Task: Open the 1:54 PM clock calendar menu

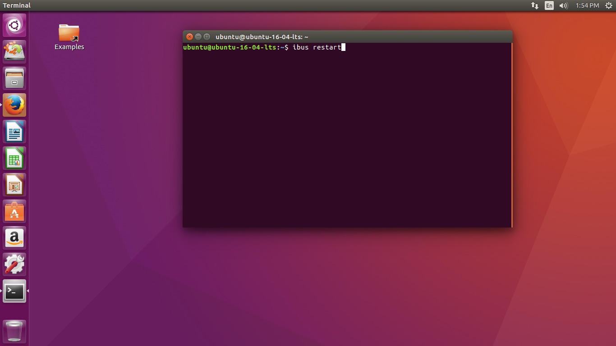Action: [587, 5]
